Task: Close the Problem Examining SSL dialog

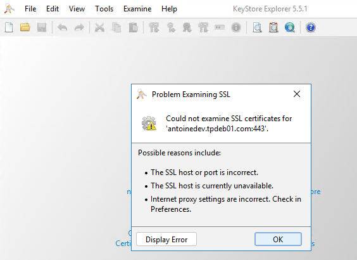Action: (297, 94)
